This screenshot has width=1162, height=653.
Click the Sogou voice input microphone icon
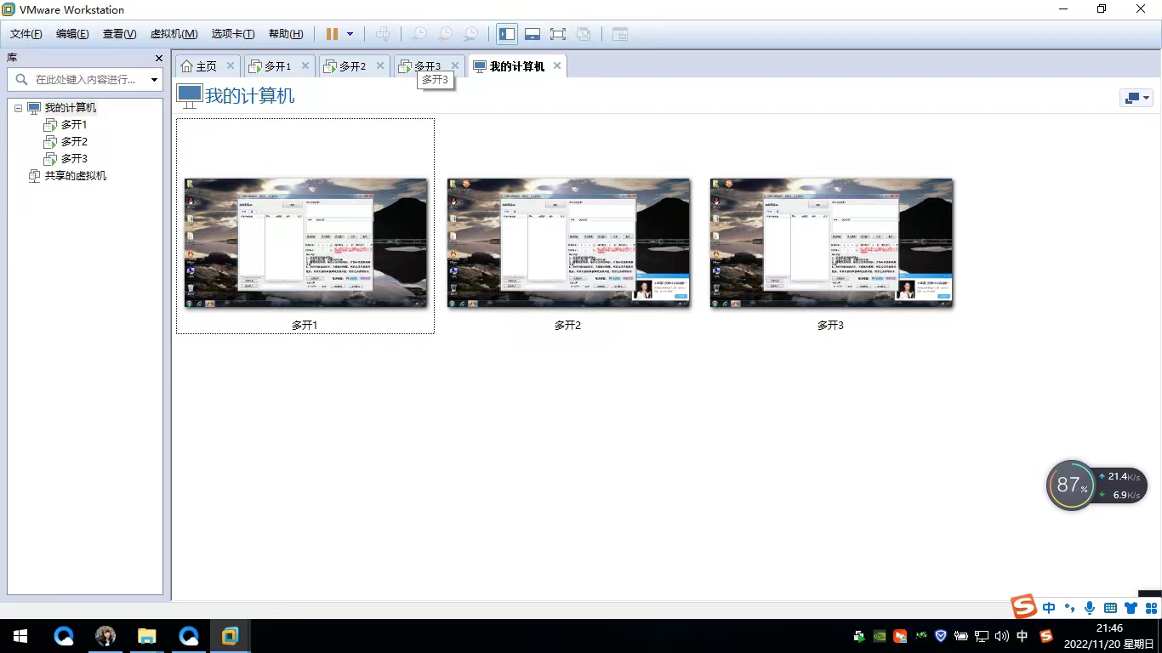(1090, 608)
